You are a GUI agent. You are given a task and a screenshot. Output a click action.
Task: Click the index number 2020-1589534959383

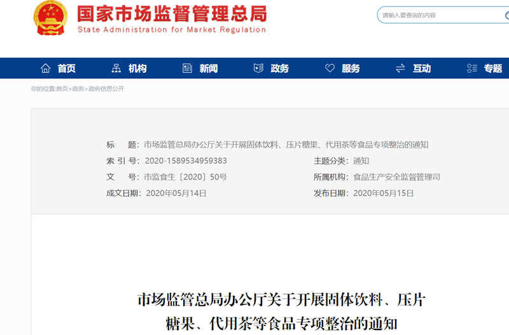(x=186, y=161)
